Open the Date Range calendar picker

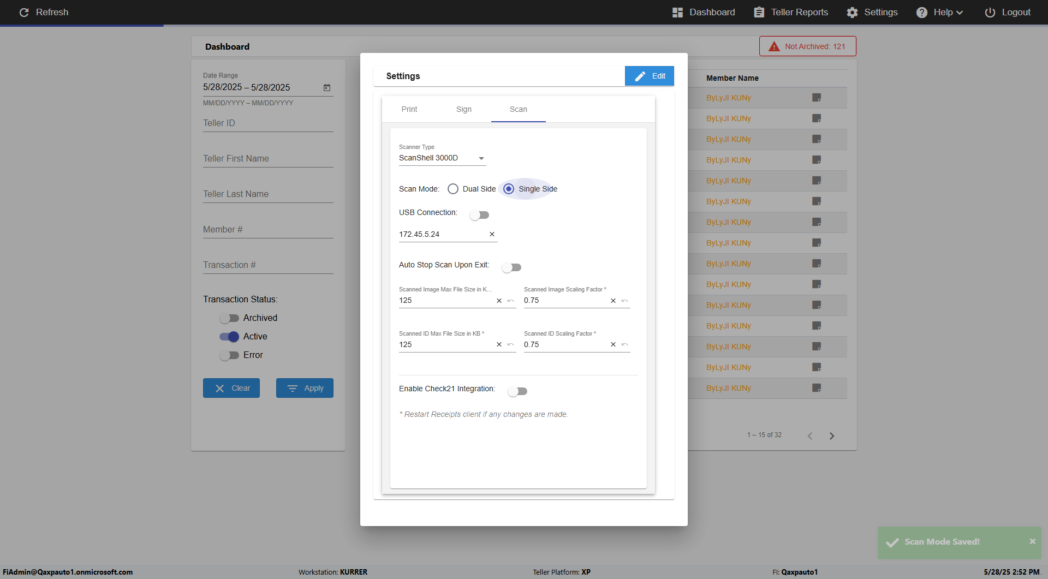click(327, 87)
